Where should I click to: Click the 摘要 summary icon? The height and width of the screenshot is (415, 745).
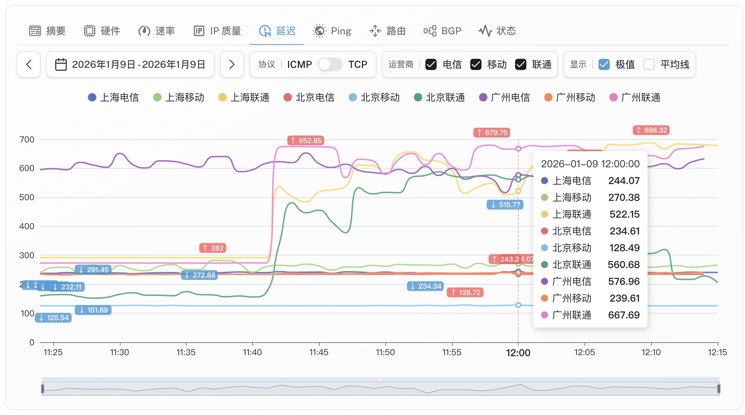tap(35, 31)
